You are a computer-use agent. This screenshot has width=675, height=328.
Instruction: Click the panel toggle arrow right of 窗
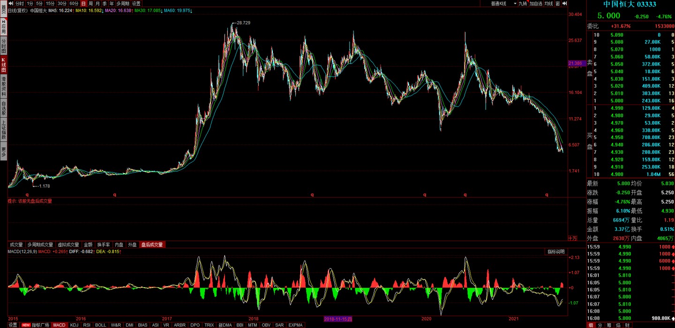point(564,3)
